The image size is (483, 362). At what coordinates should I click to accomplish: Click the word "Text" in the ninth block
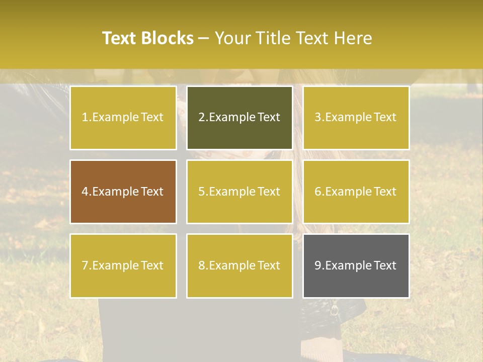[385, 265]
